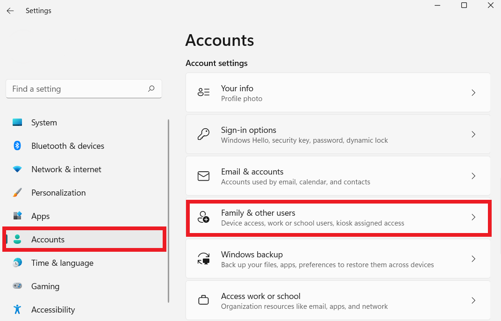The width and height of the screenshot is (501, 321).
Task: Click the Accounts person icon
Action: [17, 239]
